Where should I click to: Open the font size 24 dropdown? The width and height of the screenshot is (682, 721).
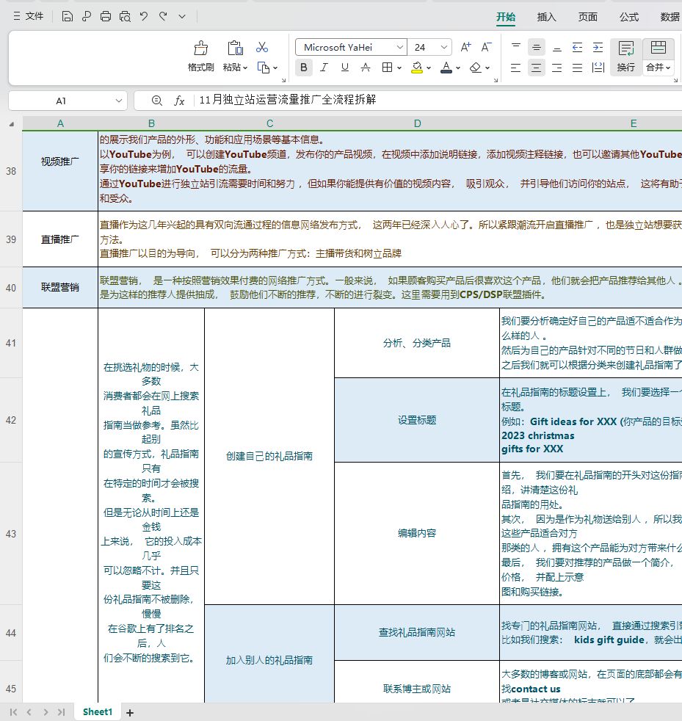(x=444, y=47)
